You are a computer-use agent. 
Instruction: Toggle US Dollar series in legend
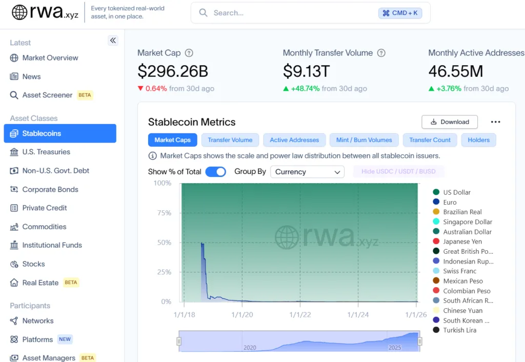(456, 192)
